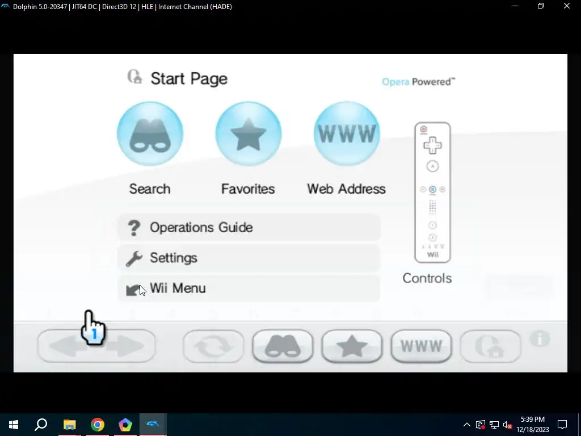Click the info icon in toolbar
Image resolution: width=581 pixels, height=436 pixels.
[540, 339]
